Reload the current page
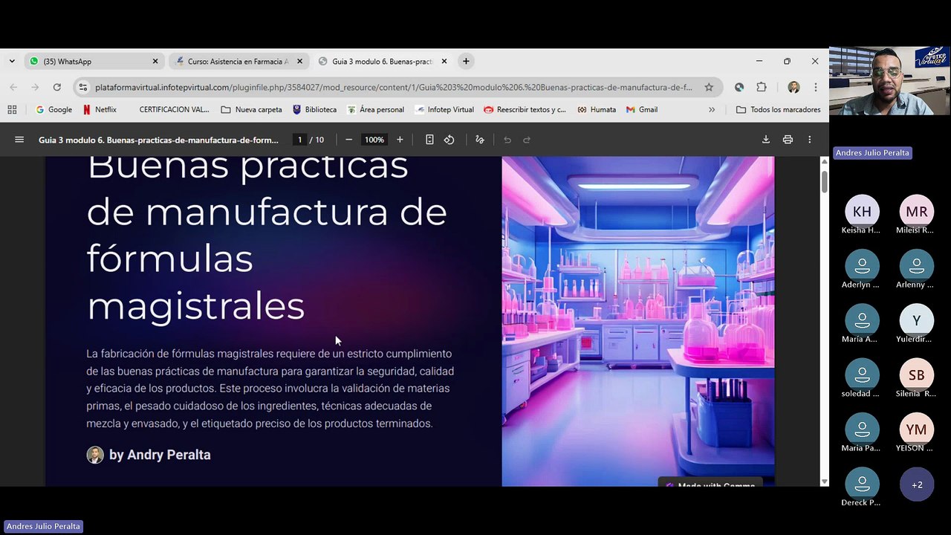This screenshot has height=535, width=951. [56, 87]
